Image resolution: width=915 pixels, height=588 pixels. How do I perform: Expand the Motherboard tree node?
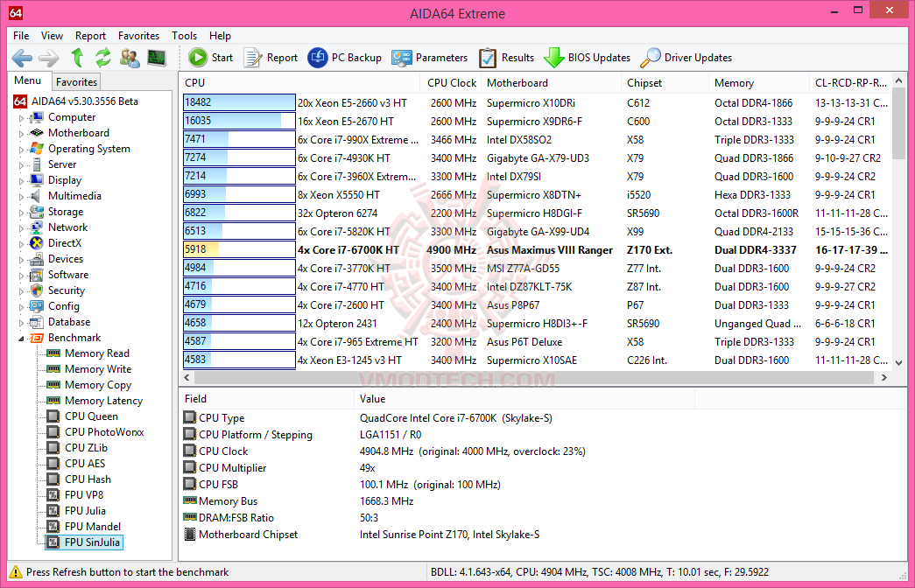[x=22, y=134]
